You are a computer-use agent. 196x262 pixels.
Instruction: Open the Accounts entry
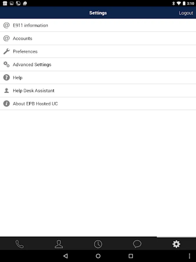coord(23,38)
